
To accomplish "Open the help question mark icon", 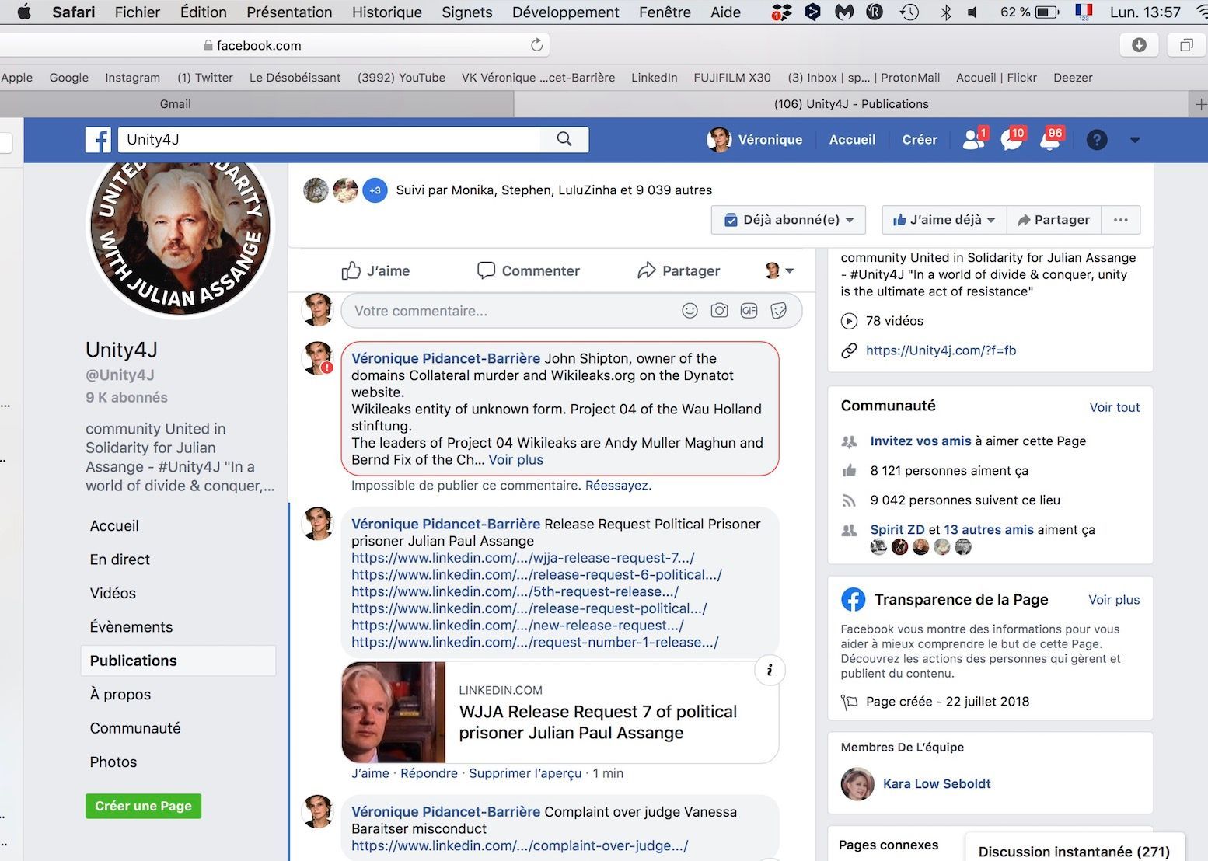I will point(1096,140).
